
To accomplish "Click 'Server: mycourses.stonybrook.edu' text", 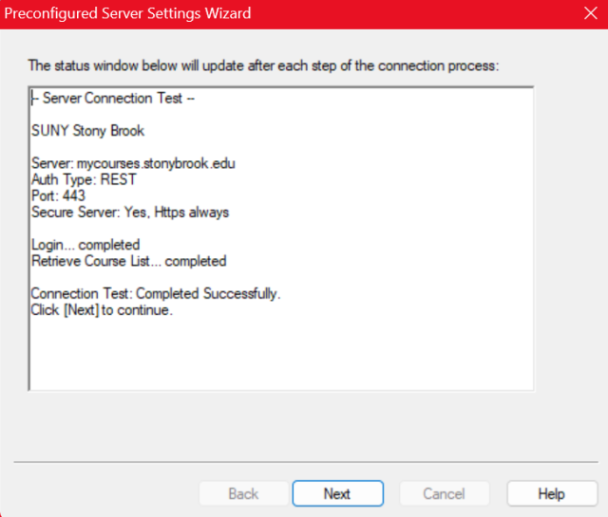I will tap(133, 163).
